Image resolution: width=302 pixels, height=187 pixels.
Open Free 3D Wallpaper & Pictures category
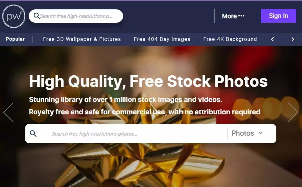[82, 39]
